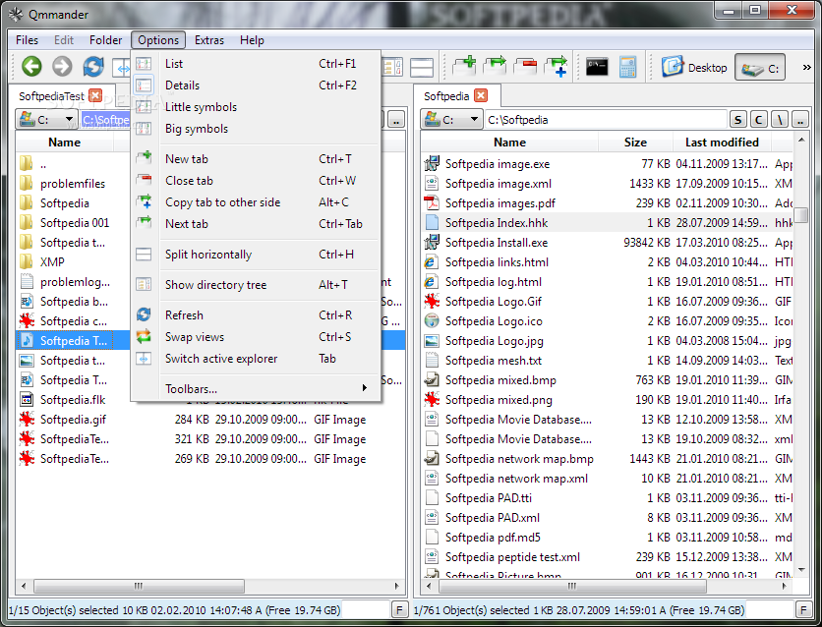The image size is (822, 627).
Task: Open the calculator toolbar icon
Action: pyautogui.click(x=627, y=67)
